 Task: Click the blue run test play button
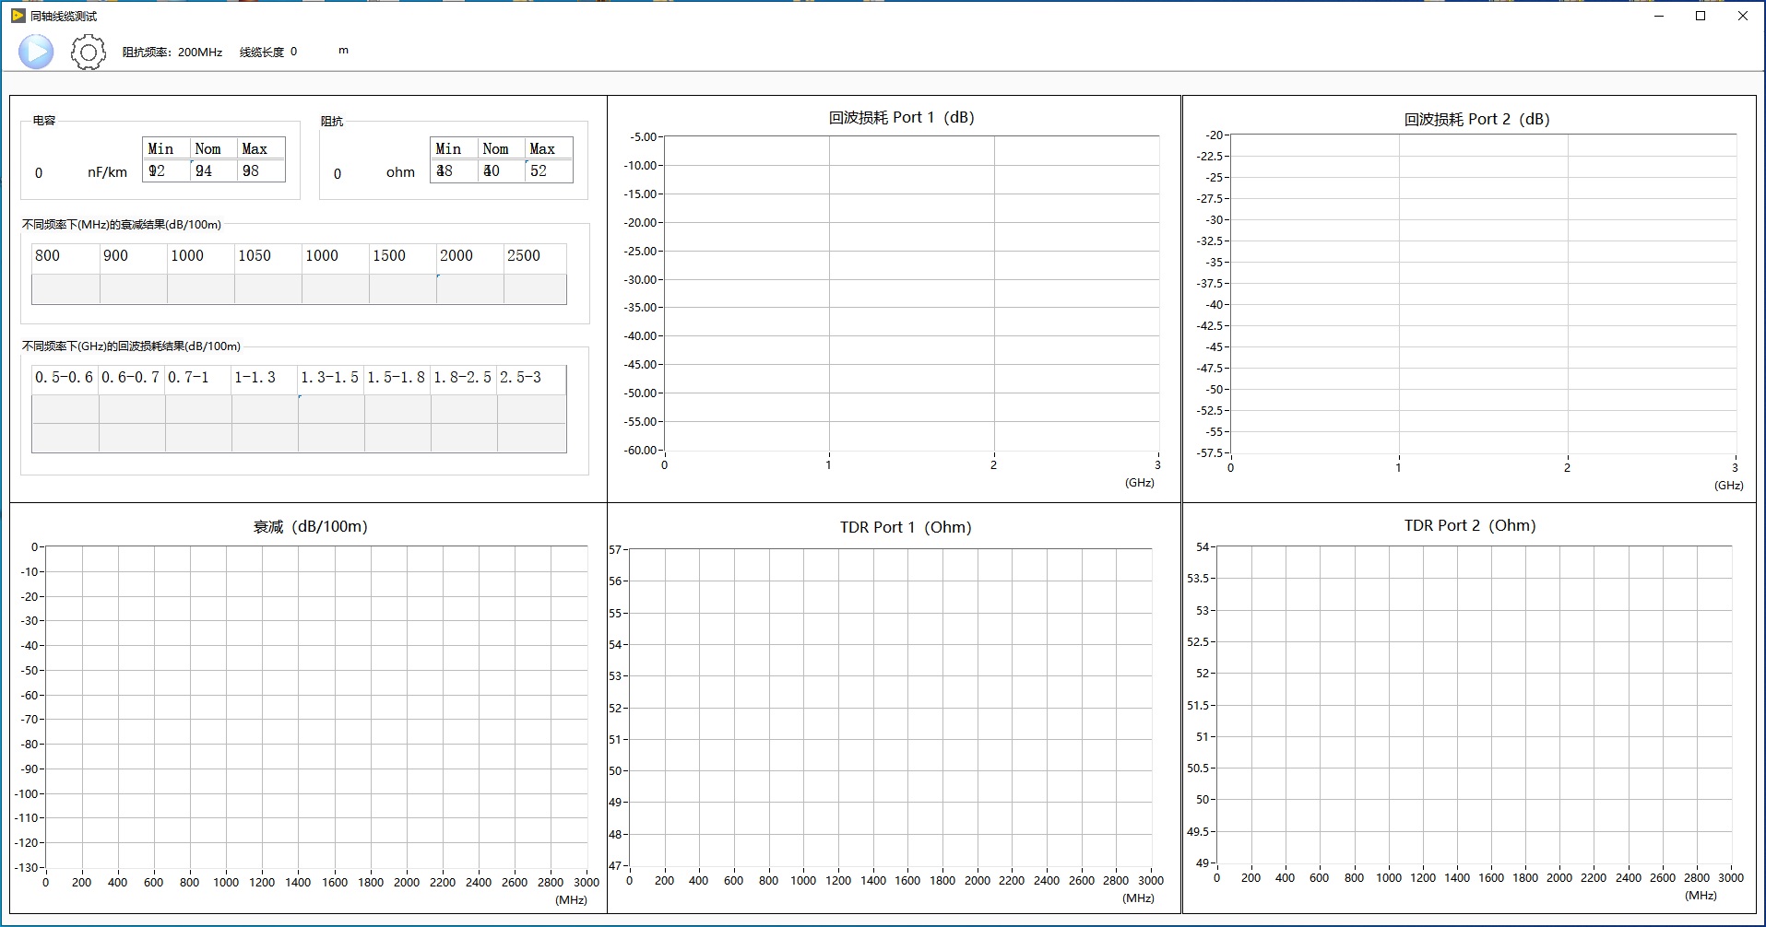click(36, 52)
